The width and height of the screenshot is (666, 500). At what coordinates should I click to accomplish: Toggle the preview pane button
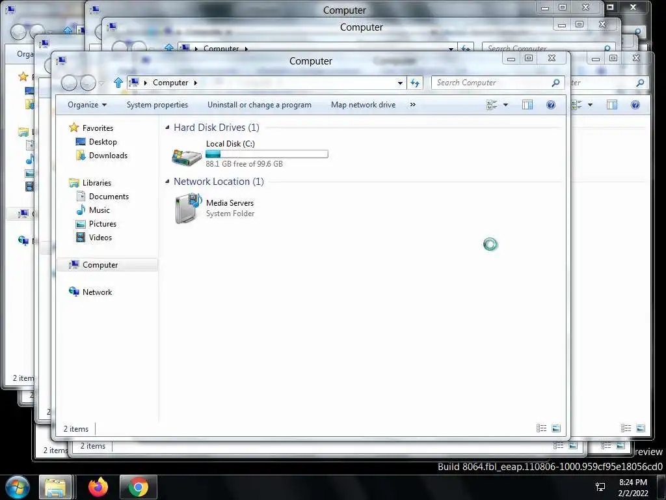pyautogui.click(x=527, y=105)
